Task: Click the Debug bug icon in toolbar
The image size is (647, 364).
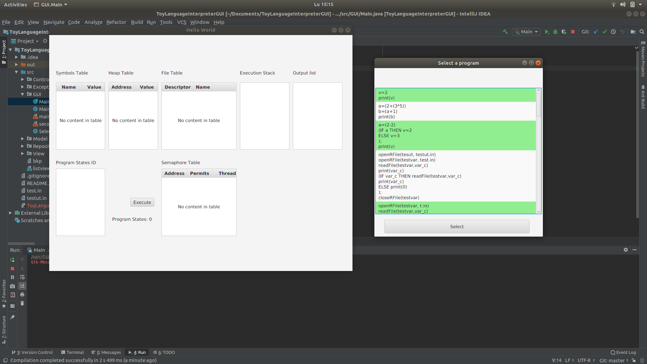Action: [555, 32]
